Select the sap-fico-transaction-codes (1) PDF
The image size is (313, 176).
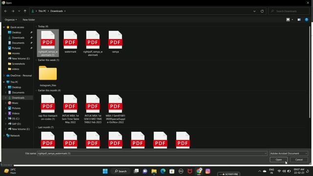[48, 108]
